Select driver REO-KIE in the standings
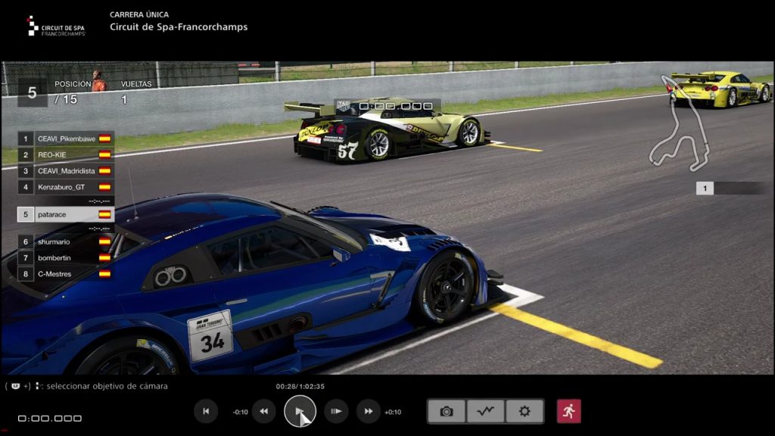The height and width of the screenshot is (436, 775). [66, 154]
